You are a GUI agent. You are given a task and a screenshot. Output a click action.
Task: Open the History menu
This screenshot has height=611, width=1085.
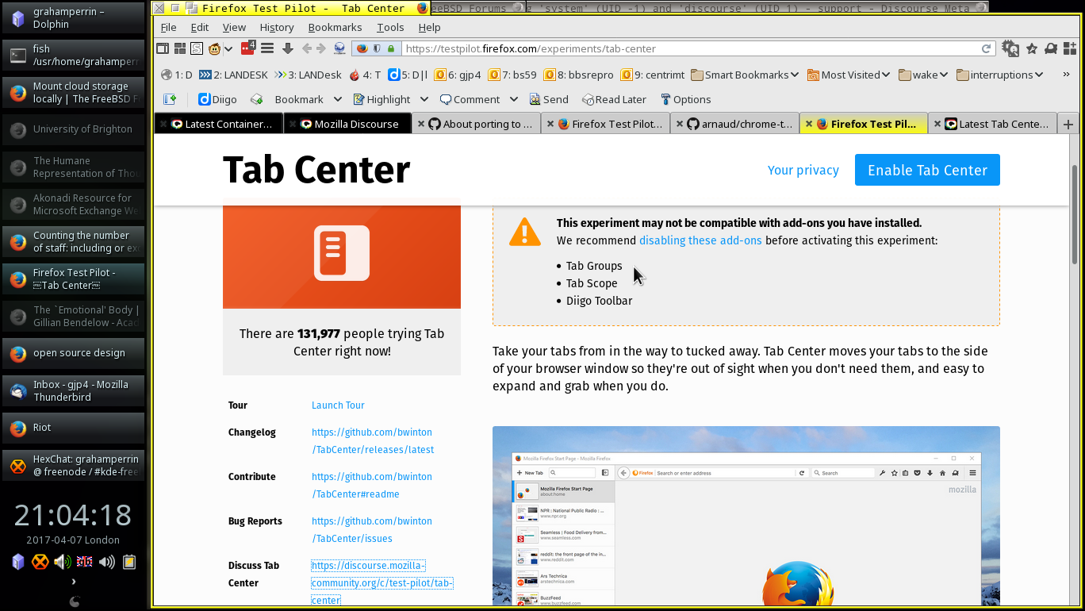click(277, 27)
